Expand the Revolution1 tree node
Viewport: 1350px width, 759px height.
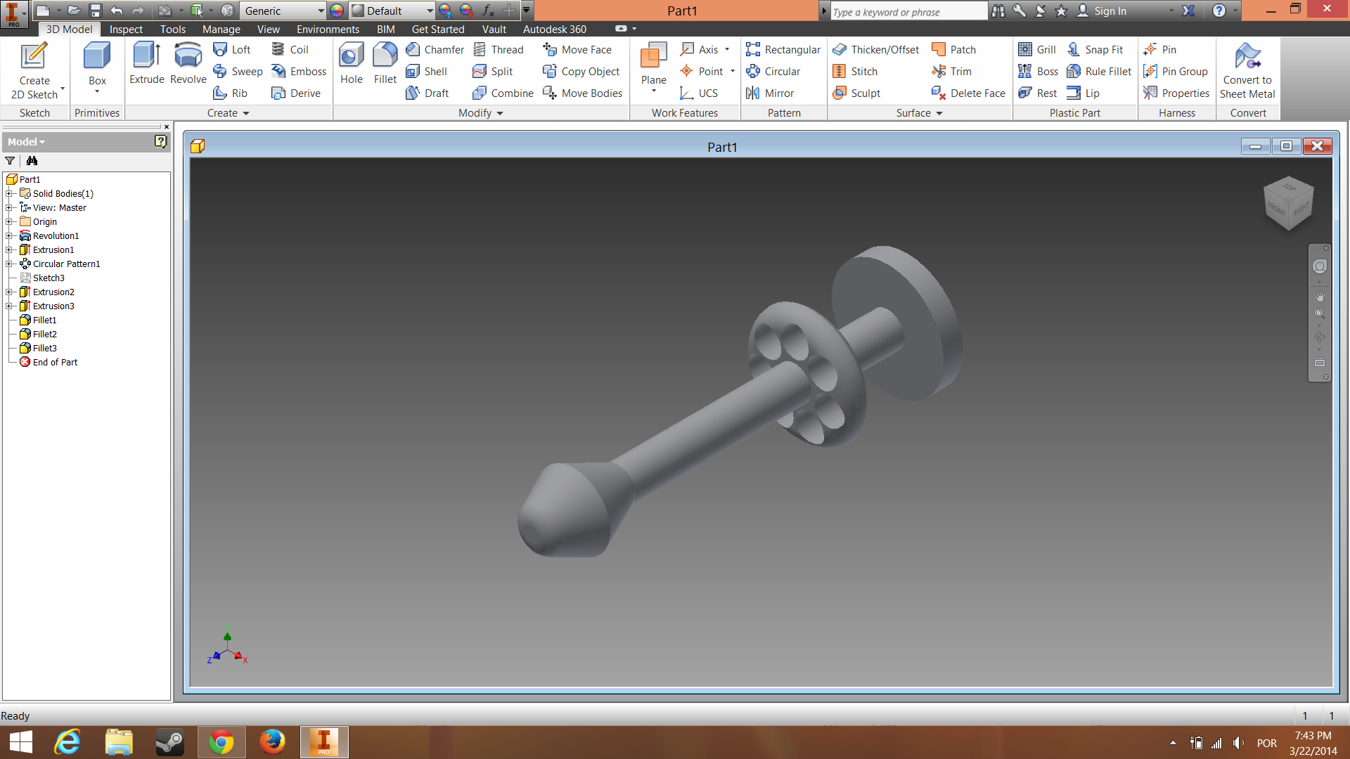(9, 235)
